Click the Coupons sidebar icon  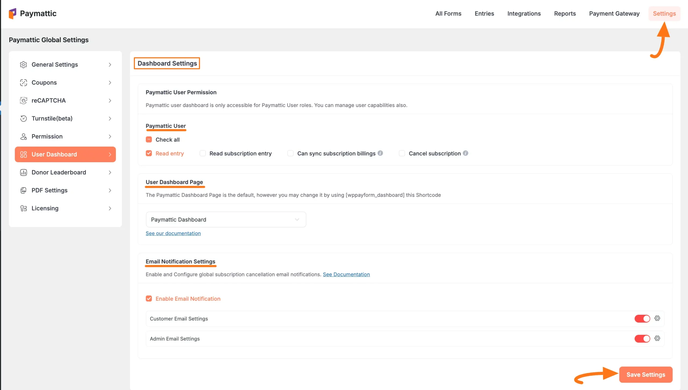pos(24,82)
